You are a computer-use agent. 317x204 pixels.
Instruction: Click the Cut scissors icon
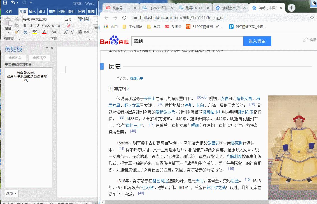17,19
